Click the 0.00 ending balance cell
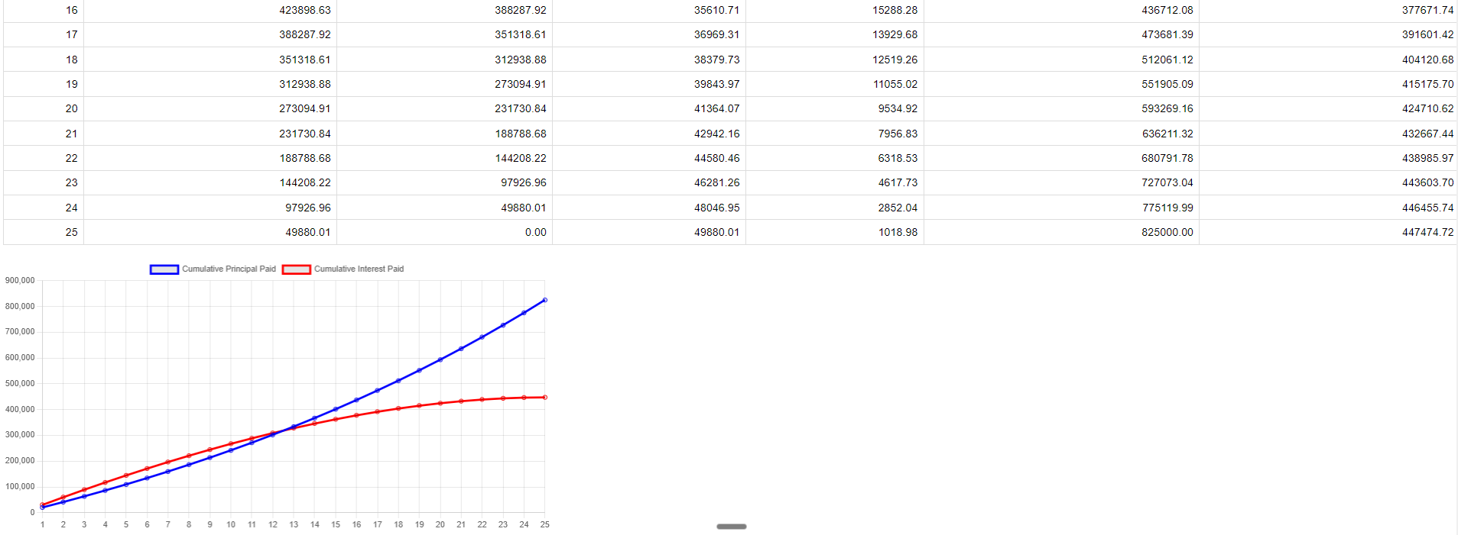This screenshot has width=1458, height=535. 535,232
